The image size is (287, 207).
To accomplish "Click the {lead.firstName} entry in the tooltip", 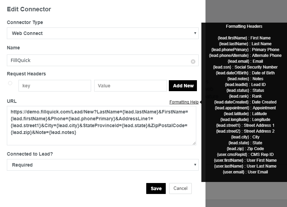I will click(244, 38).
